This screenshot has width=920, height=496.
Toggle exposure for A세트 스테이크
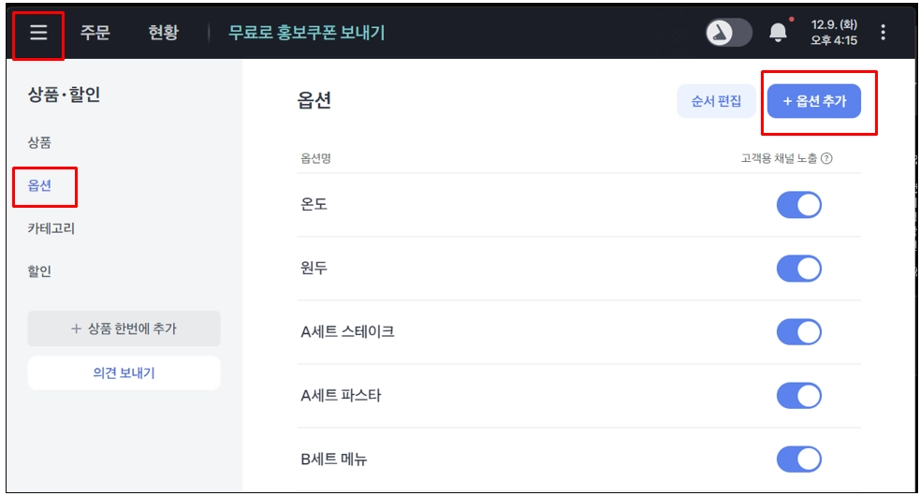pyautogui.click(x=799, y=332)
